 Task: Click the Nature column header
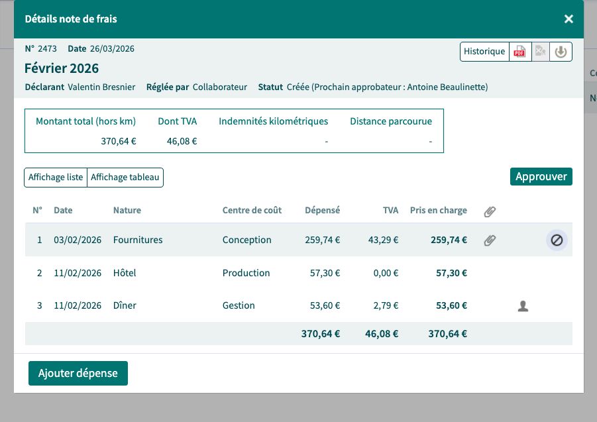[x=127, y=210]
